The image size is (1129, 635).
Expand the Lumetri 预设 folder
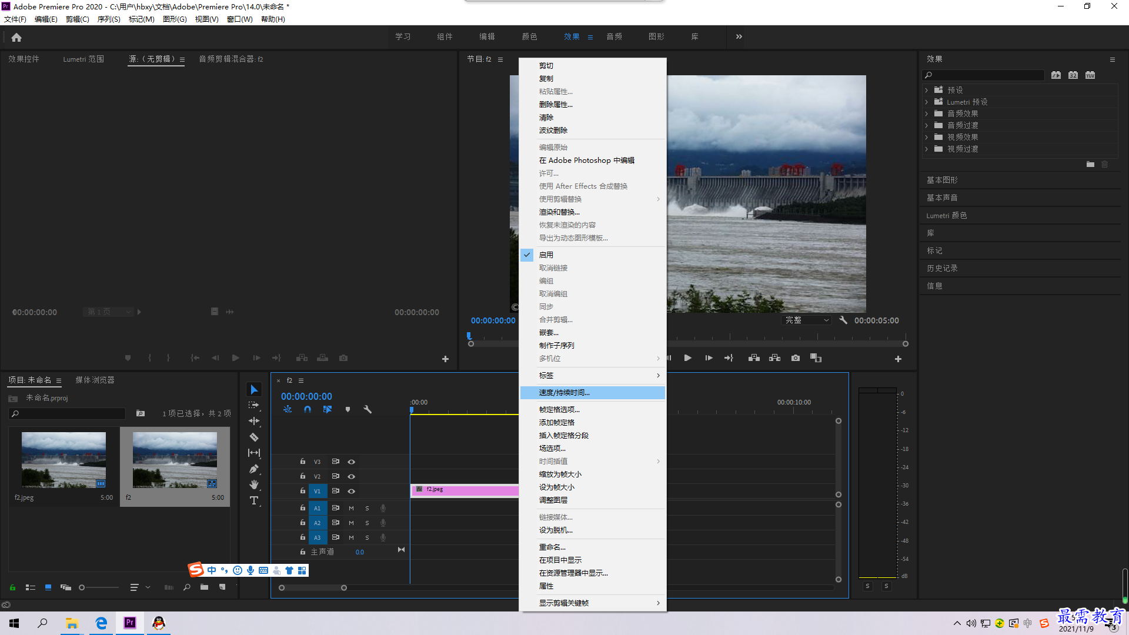tap(926, 102)
